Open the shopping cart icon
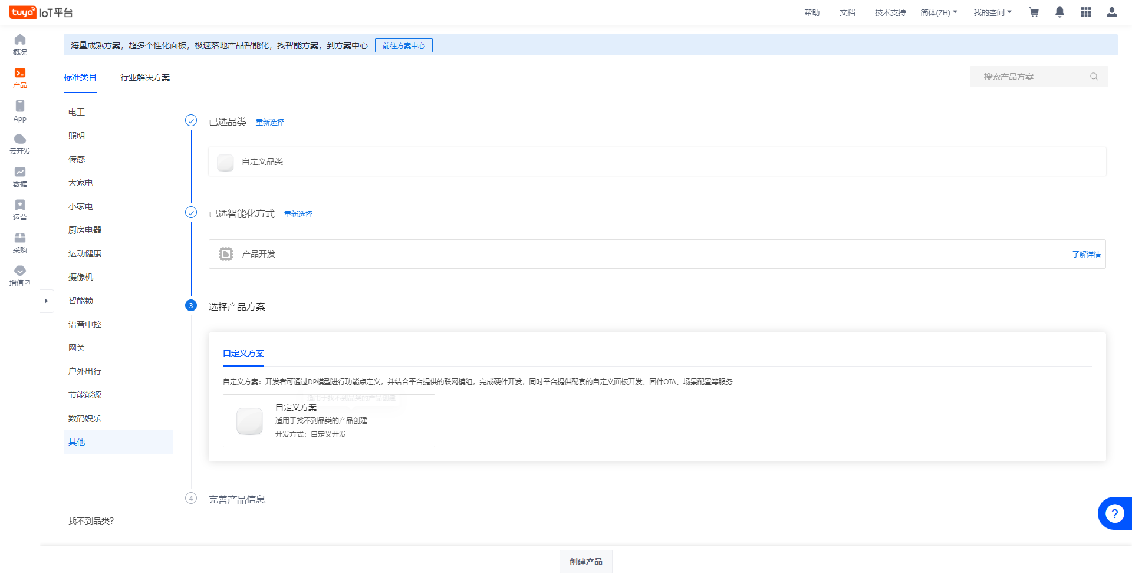This screenshot has width=1132, height=577. 1034,12
